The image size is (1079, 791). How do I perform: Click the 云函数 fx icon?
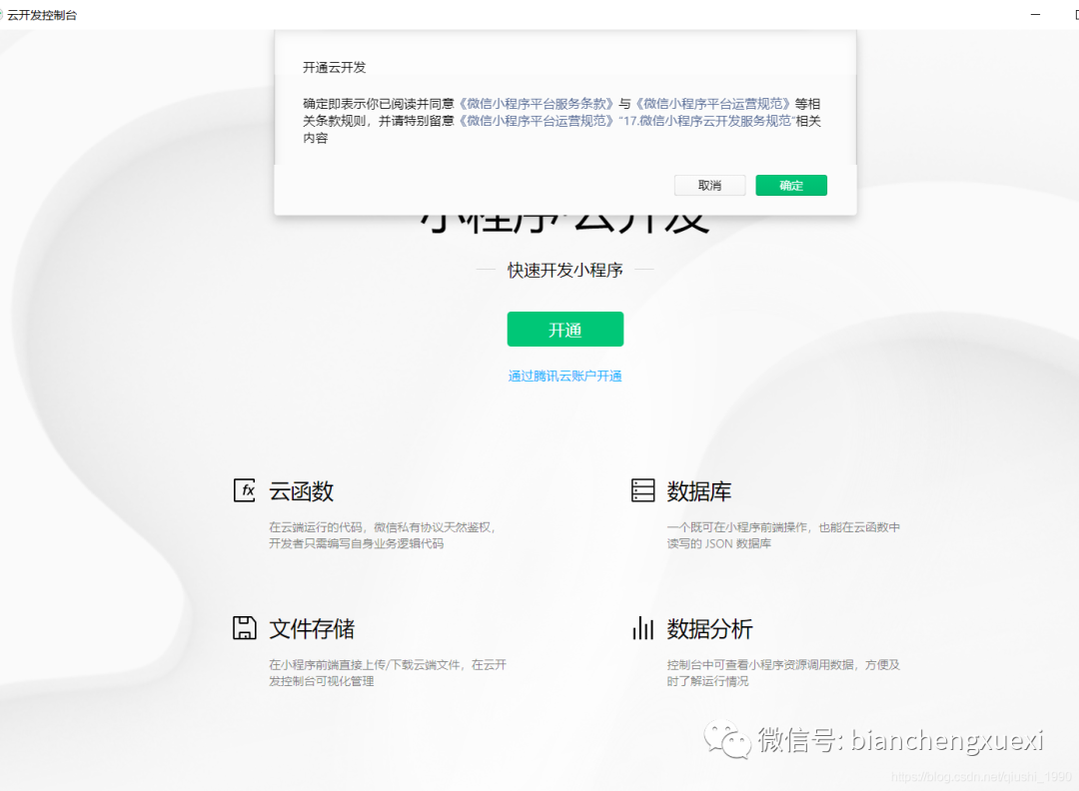245,490
